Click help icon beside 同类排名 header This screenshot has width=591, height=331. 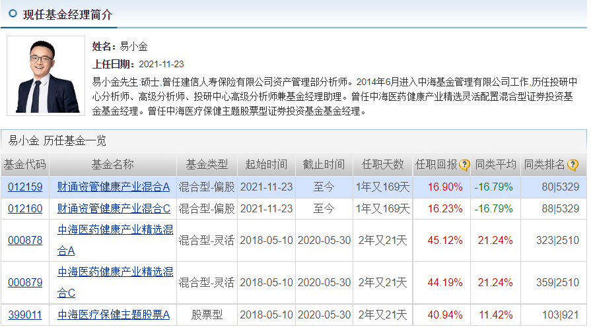click(x=573, y=165)
